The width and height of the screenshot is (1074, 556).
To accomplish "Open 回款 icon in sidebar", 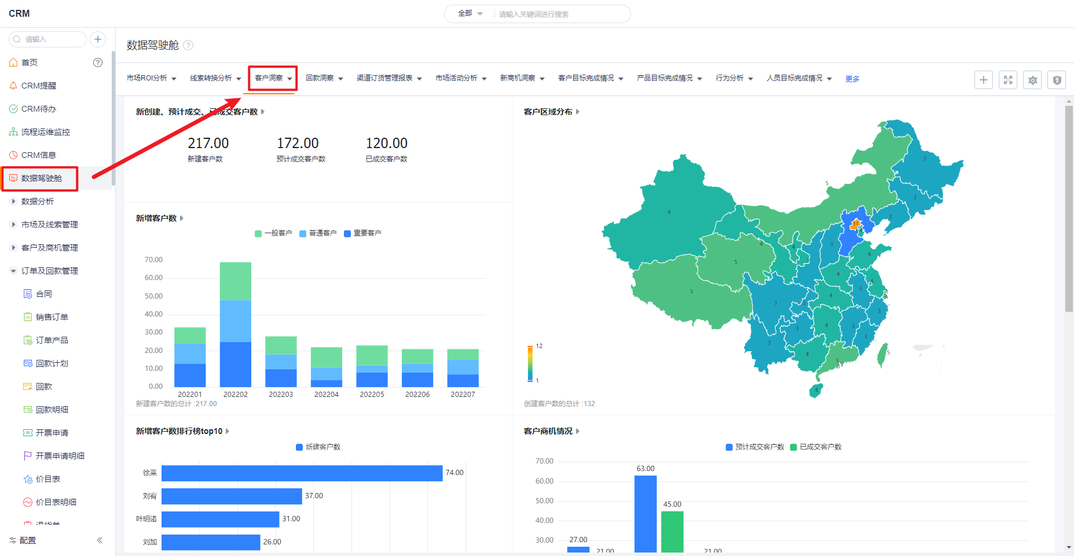I will coord(28,386).
